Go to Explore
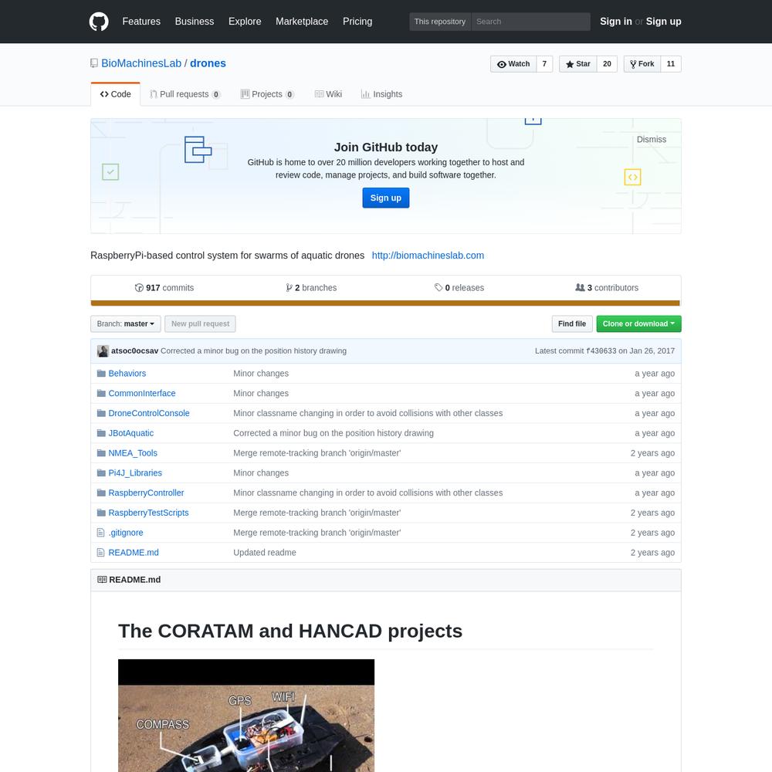Viewport: 772px width, 772px height. (245, 22)
